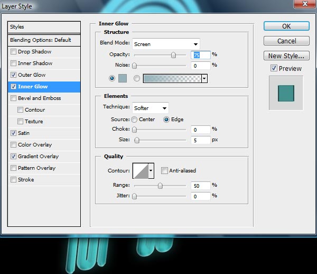Click the Choke slider handle
The image size is (317, 274).
pyautogui.click(x=134, y=130)
